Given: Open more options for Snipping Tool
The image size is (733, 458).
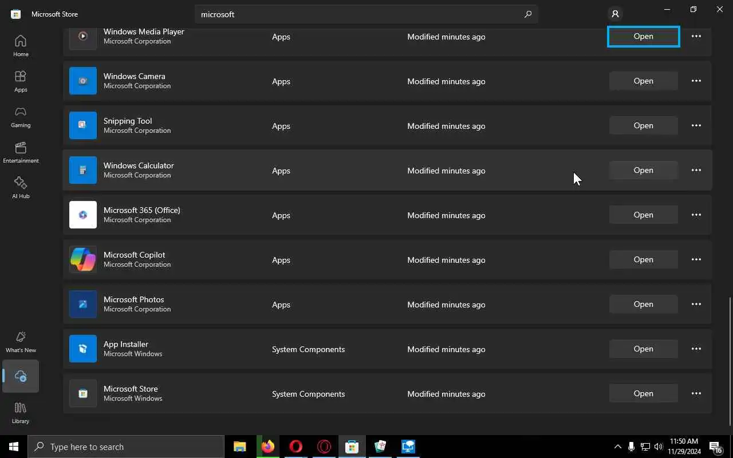Looking at the screenshot, I should click(696, 125).
